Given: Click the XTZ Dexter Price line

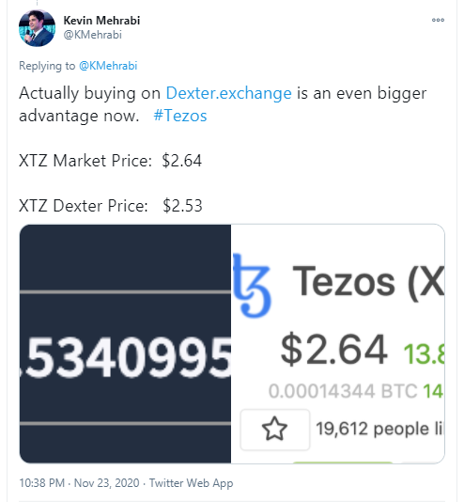Looking at the screenshot, I should pyautogui.click(x=110, y=206).
